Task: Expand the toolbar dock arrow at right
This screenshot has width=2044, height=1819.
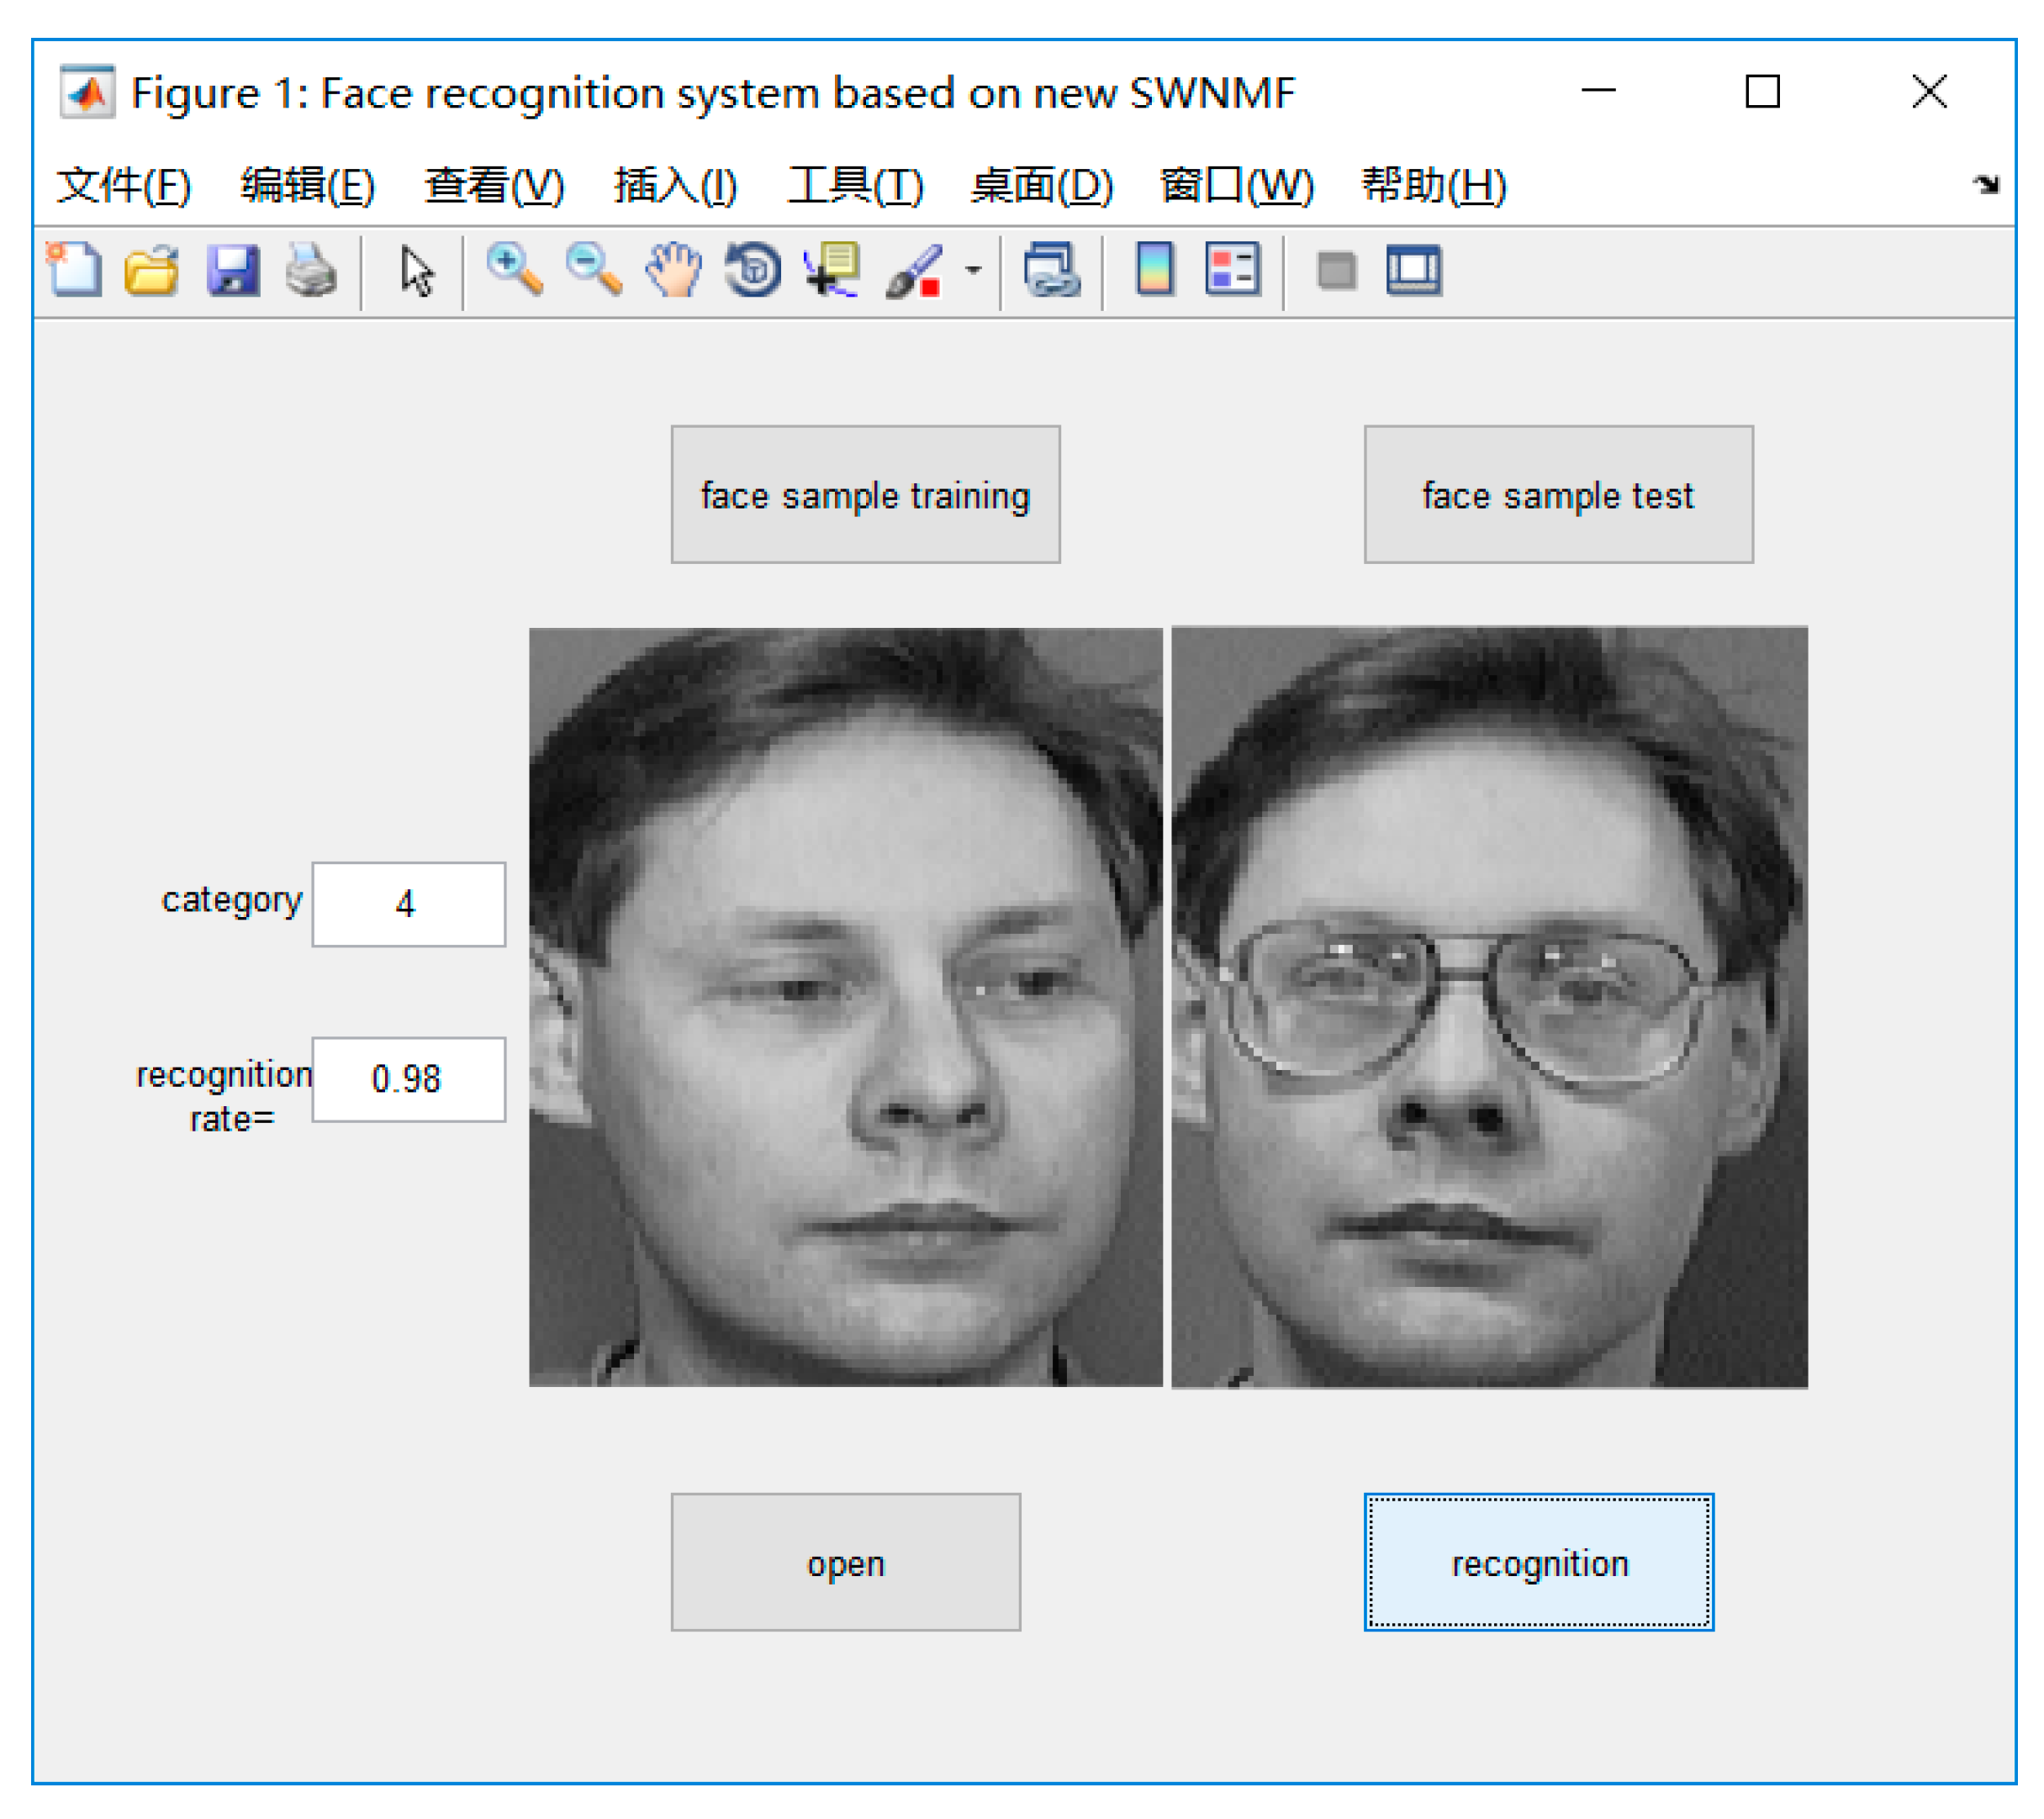Action: coord(1986,184)
